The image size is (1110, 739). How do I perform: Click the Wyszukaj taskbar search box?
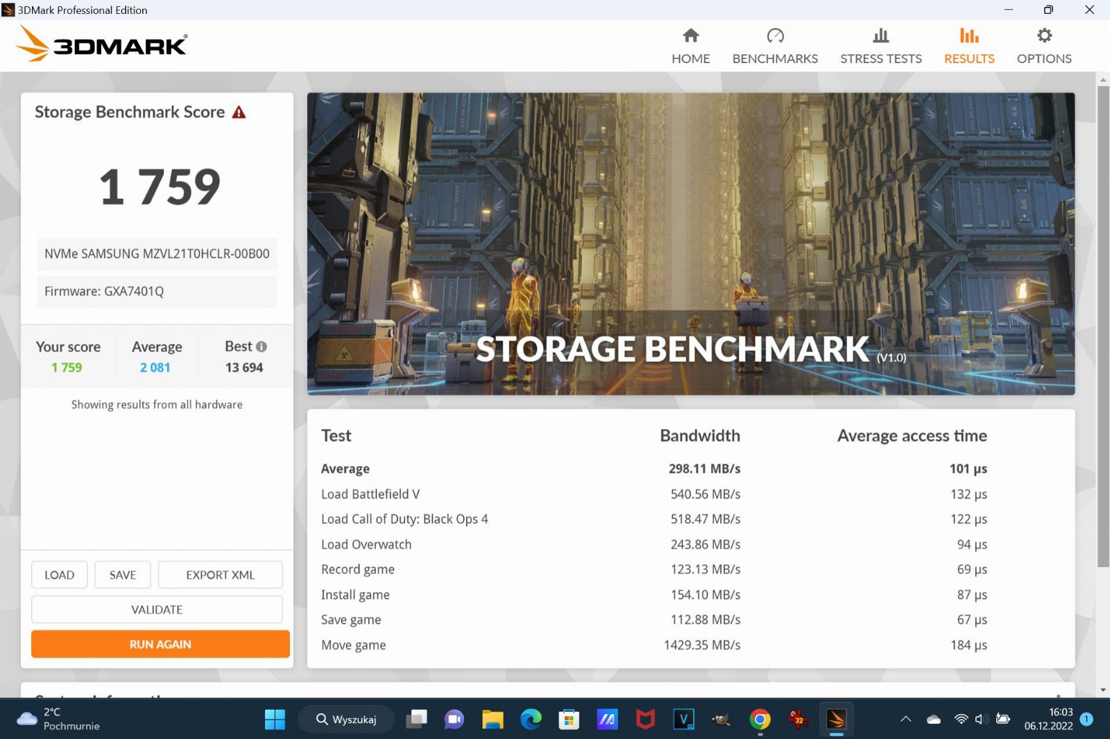tap(347, 720)
